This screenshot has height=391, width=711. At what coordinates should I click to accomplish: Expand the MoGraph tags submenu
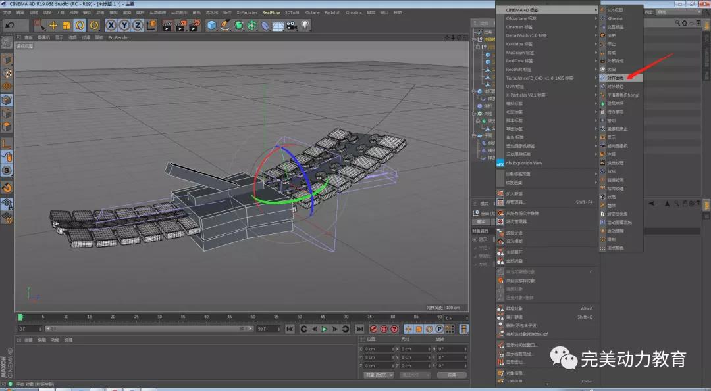tap(520, 52)
